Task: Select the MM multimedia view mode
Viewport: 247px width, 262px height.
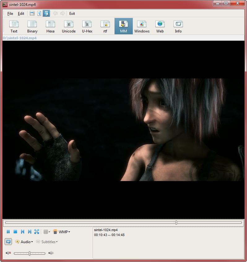Action: coord(123,26)
